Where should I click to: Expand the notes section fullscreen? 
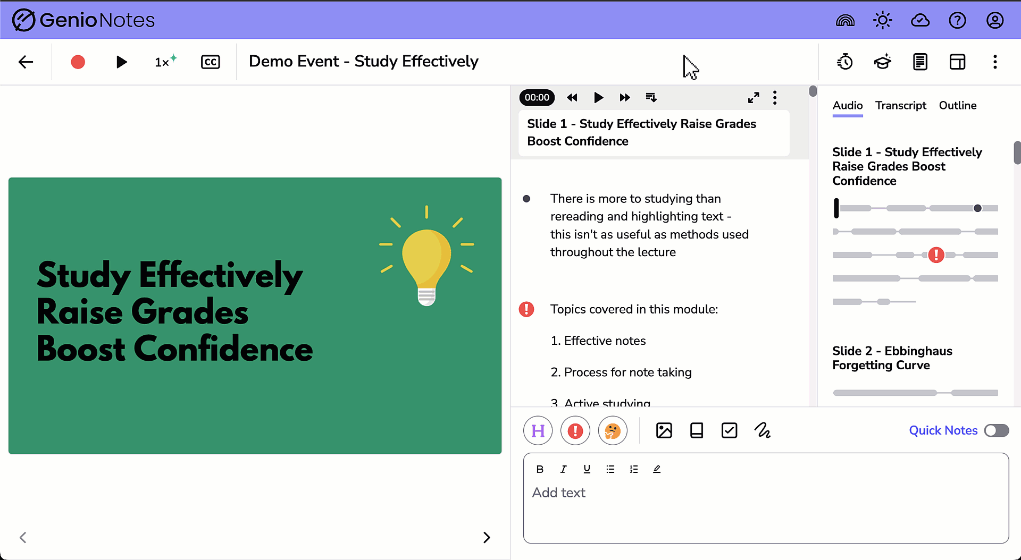pos(754,98)
